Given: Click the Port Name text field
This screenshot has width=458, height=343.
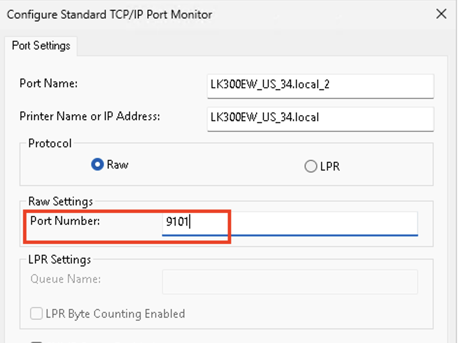Looking at the screenshot, I should click(320, 85).
